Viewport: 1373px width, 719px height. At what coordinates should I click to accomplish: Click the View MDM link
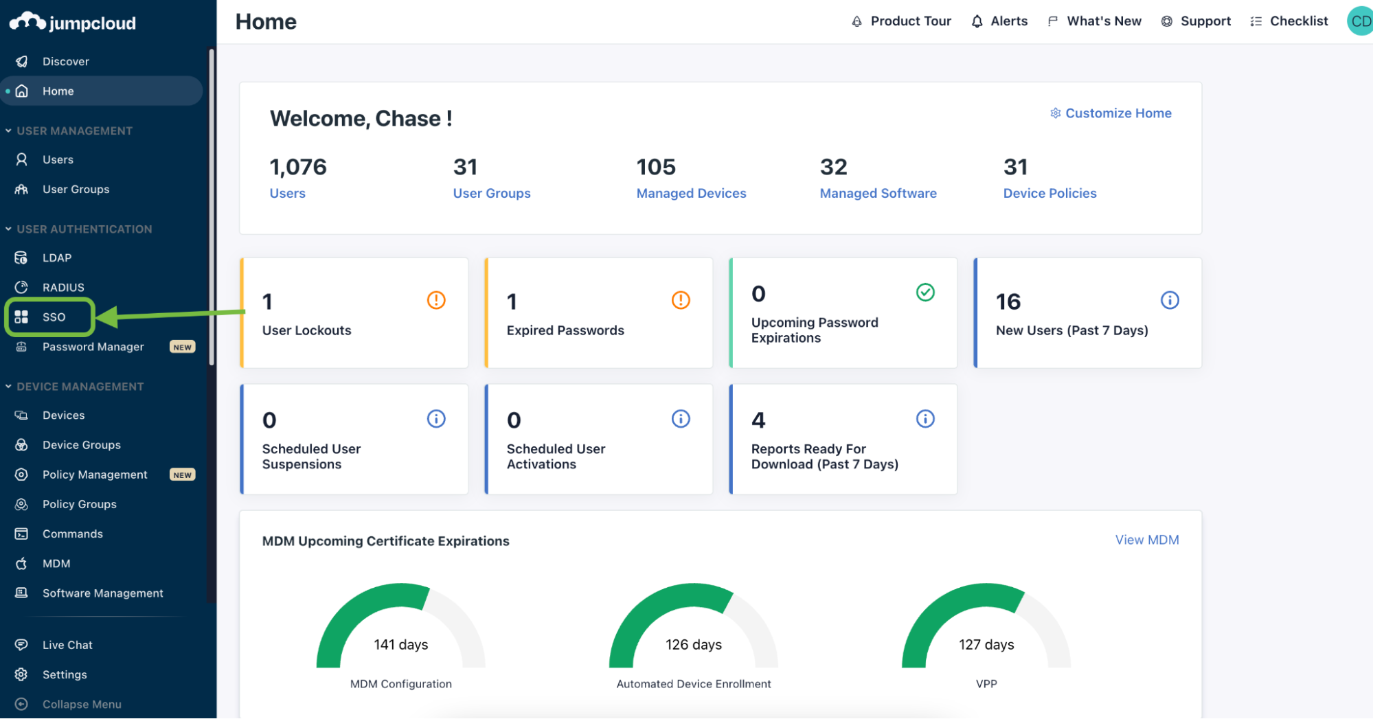(x=1147, y=540)
